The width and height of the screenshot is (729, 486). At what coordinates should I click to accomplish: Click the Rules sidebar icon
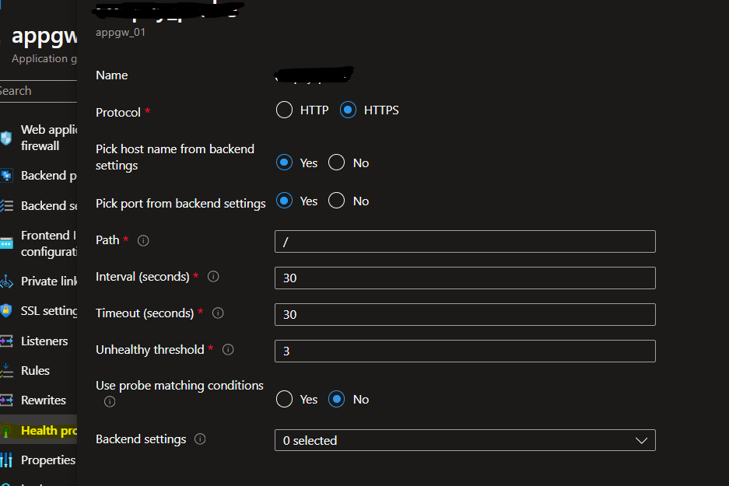[x=7, y=370]
